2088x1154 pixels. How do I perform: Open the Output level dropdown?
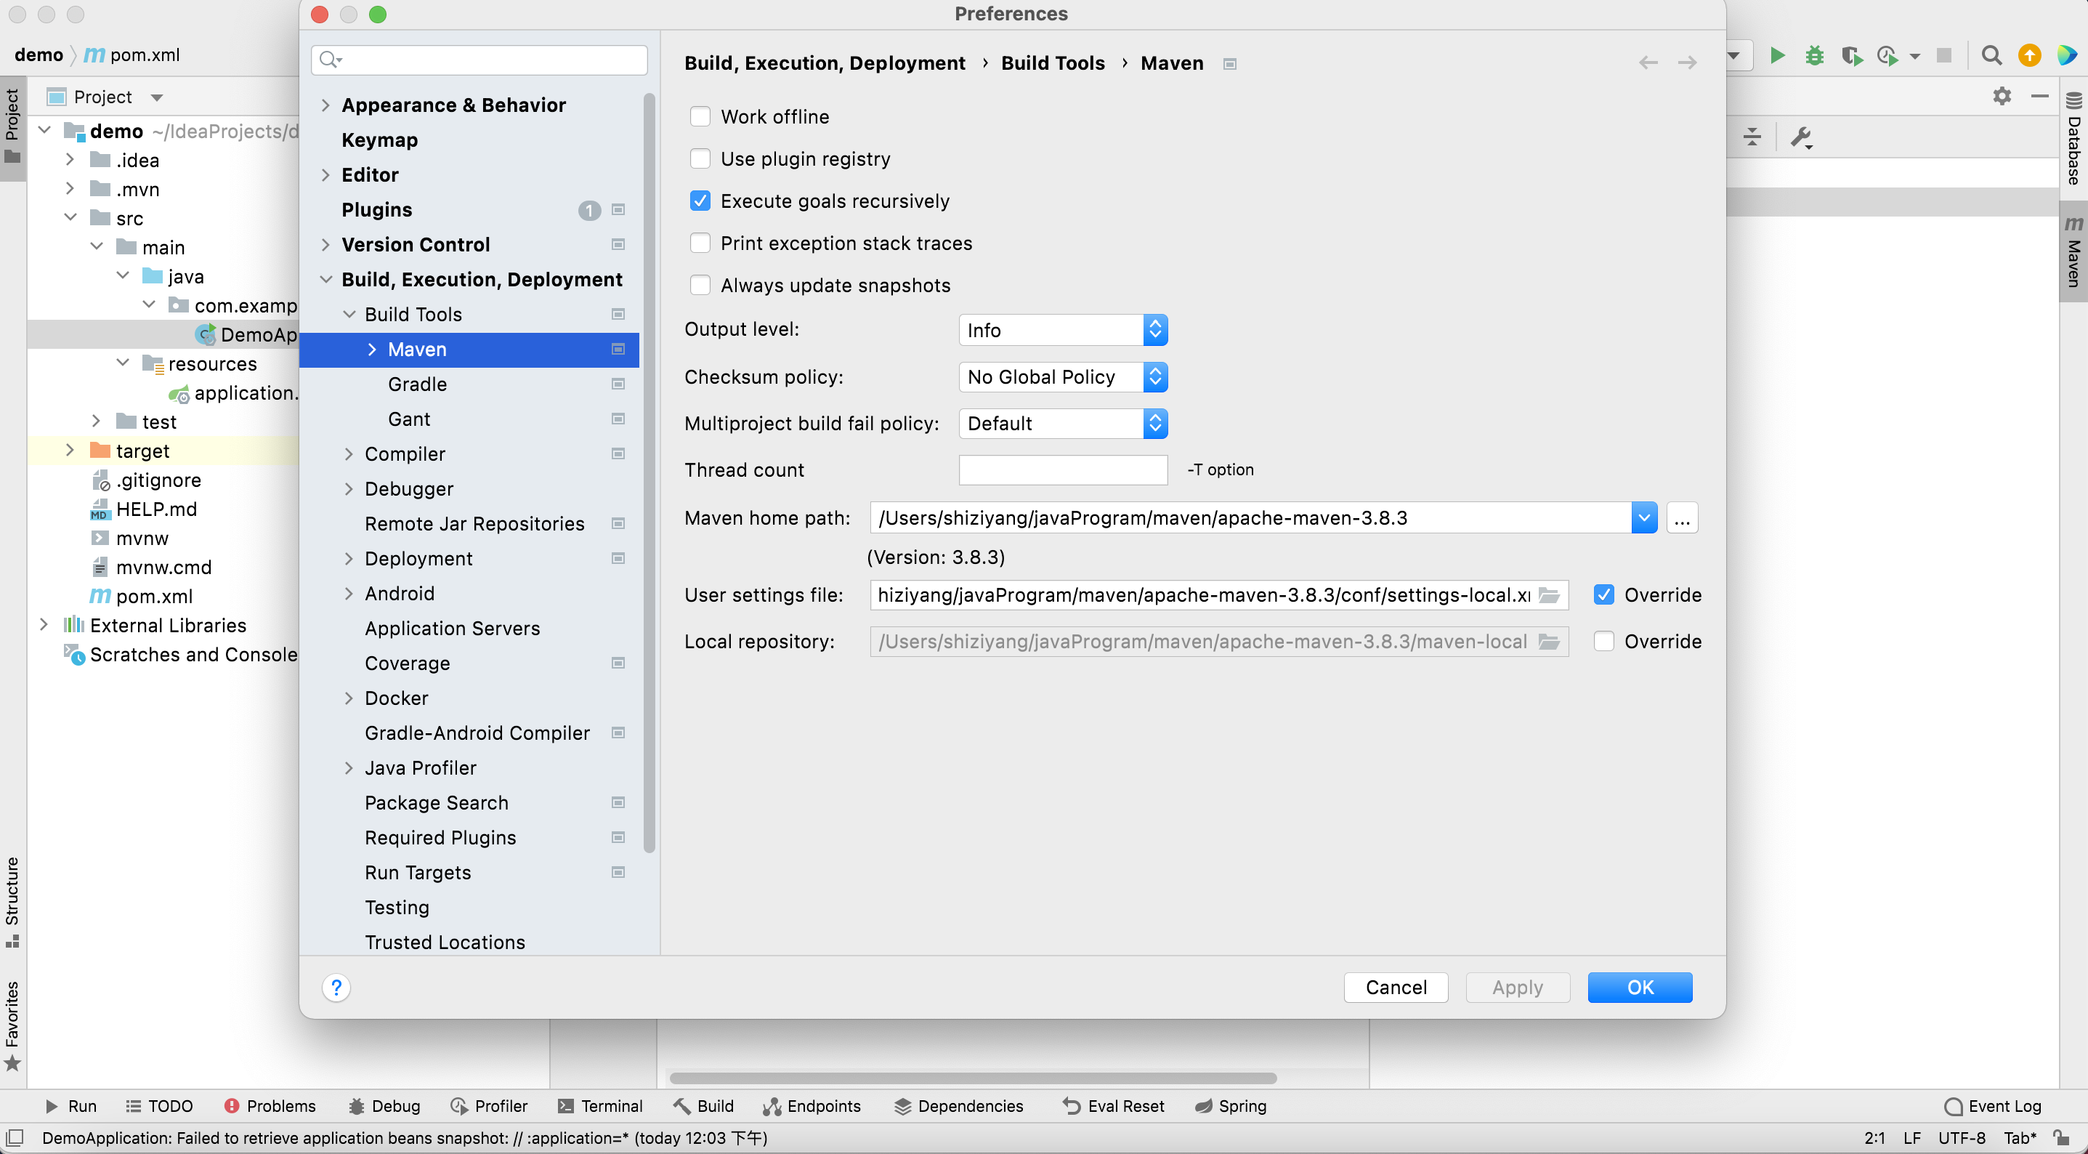tap(1062, 330)
